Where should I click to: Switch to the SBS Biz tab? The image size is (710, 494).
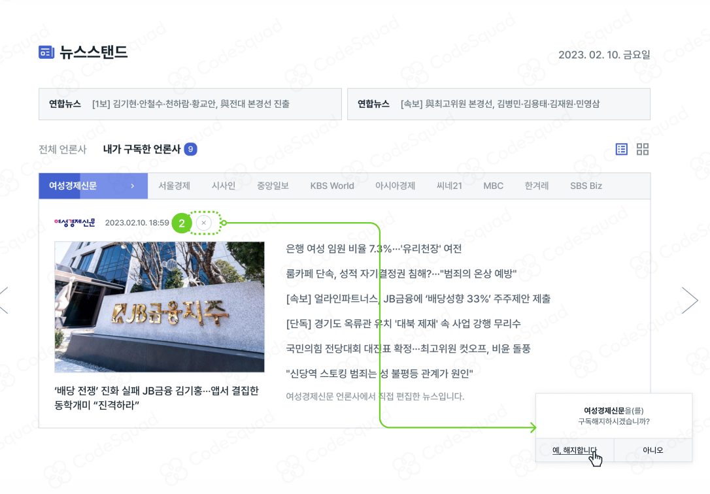(586, 186)
